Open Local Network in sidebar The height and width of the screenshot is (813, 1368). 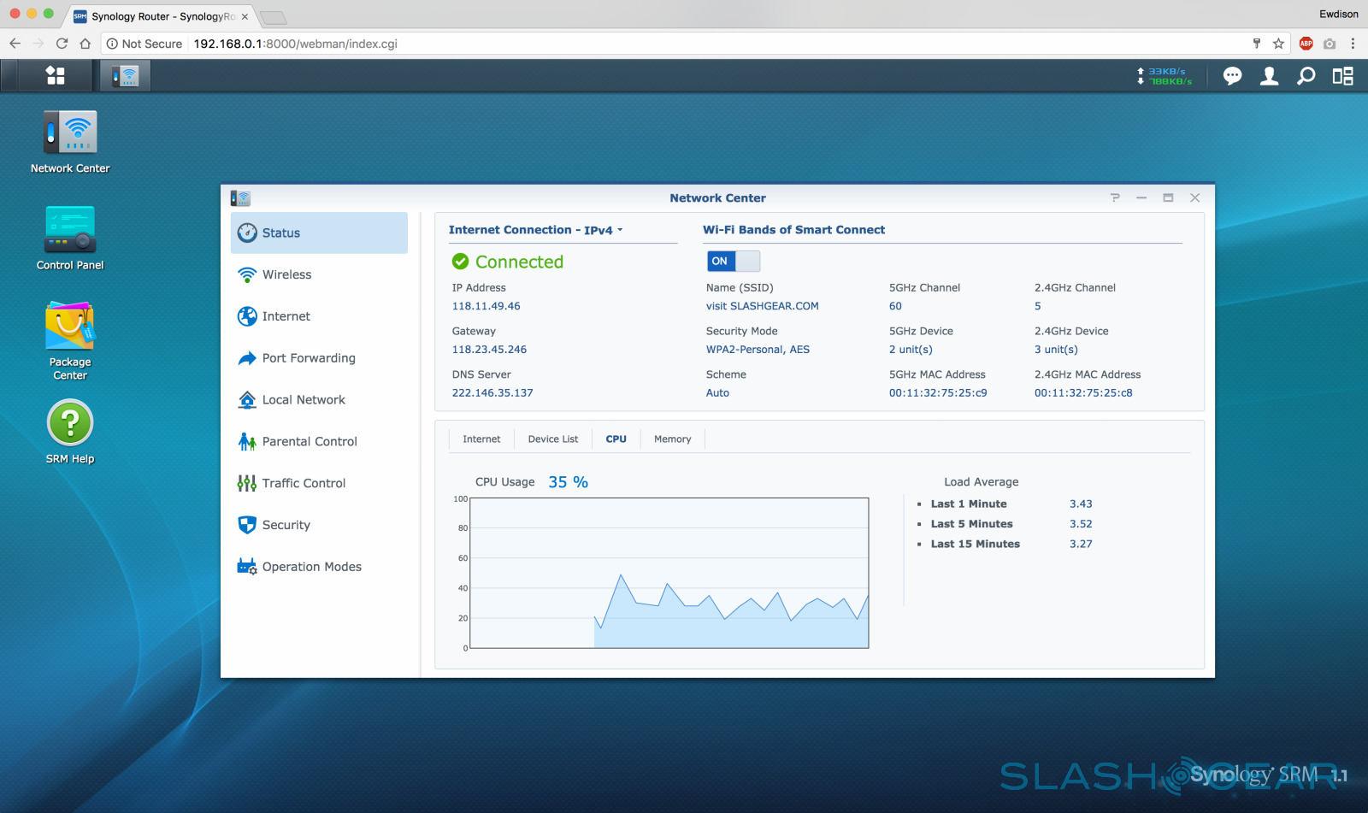319,399
